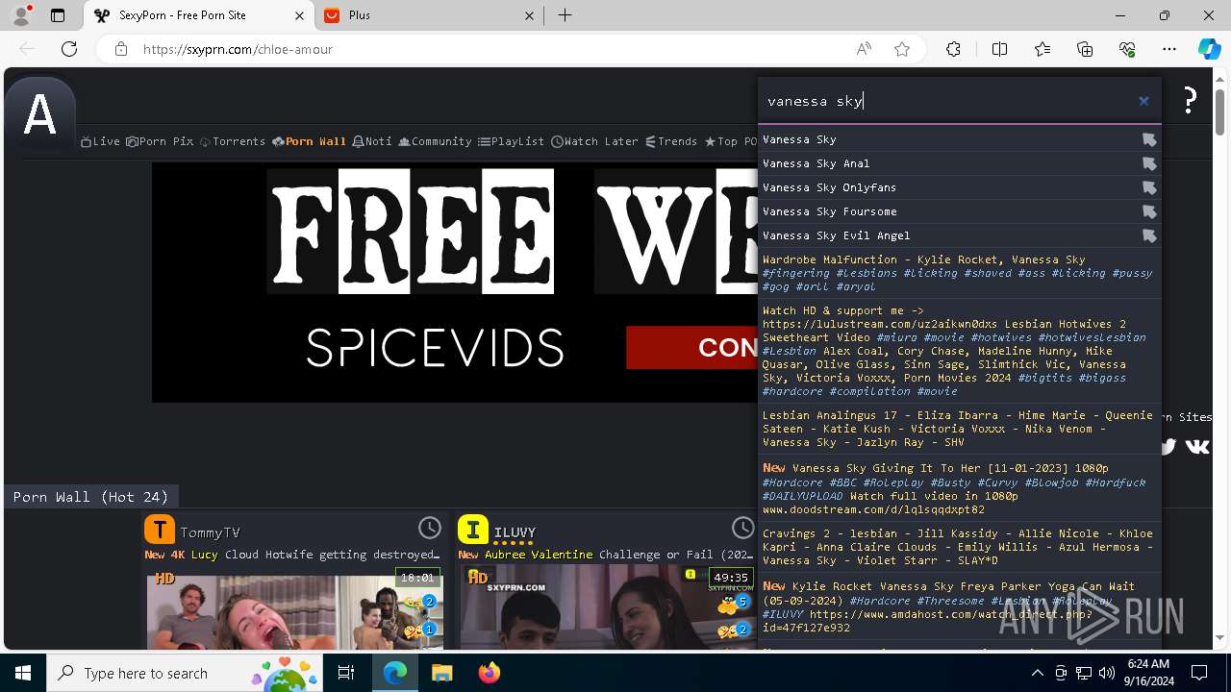Click the 'Porn Wall (Hot 24)' heading
This screenshot has height=692, width=1231.
tap(90, 497)
